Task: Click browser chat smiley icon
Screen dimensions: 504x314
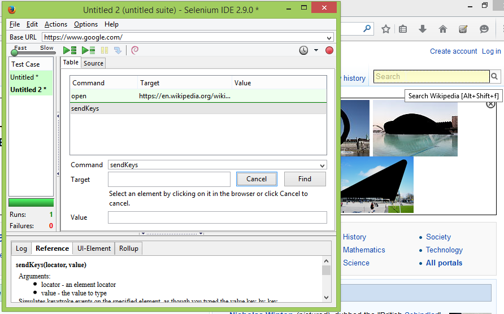Action: [484, 29]
